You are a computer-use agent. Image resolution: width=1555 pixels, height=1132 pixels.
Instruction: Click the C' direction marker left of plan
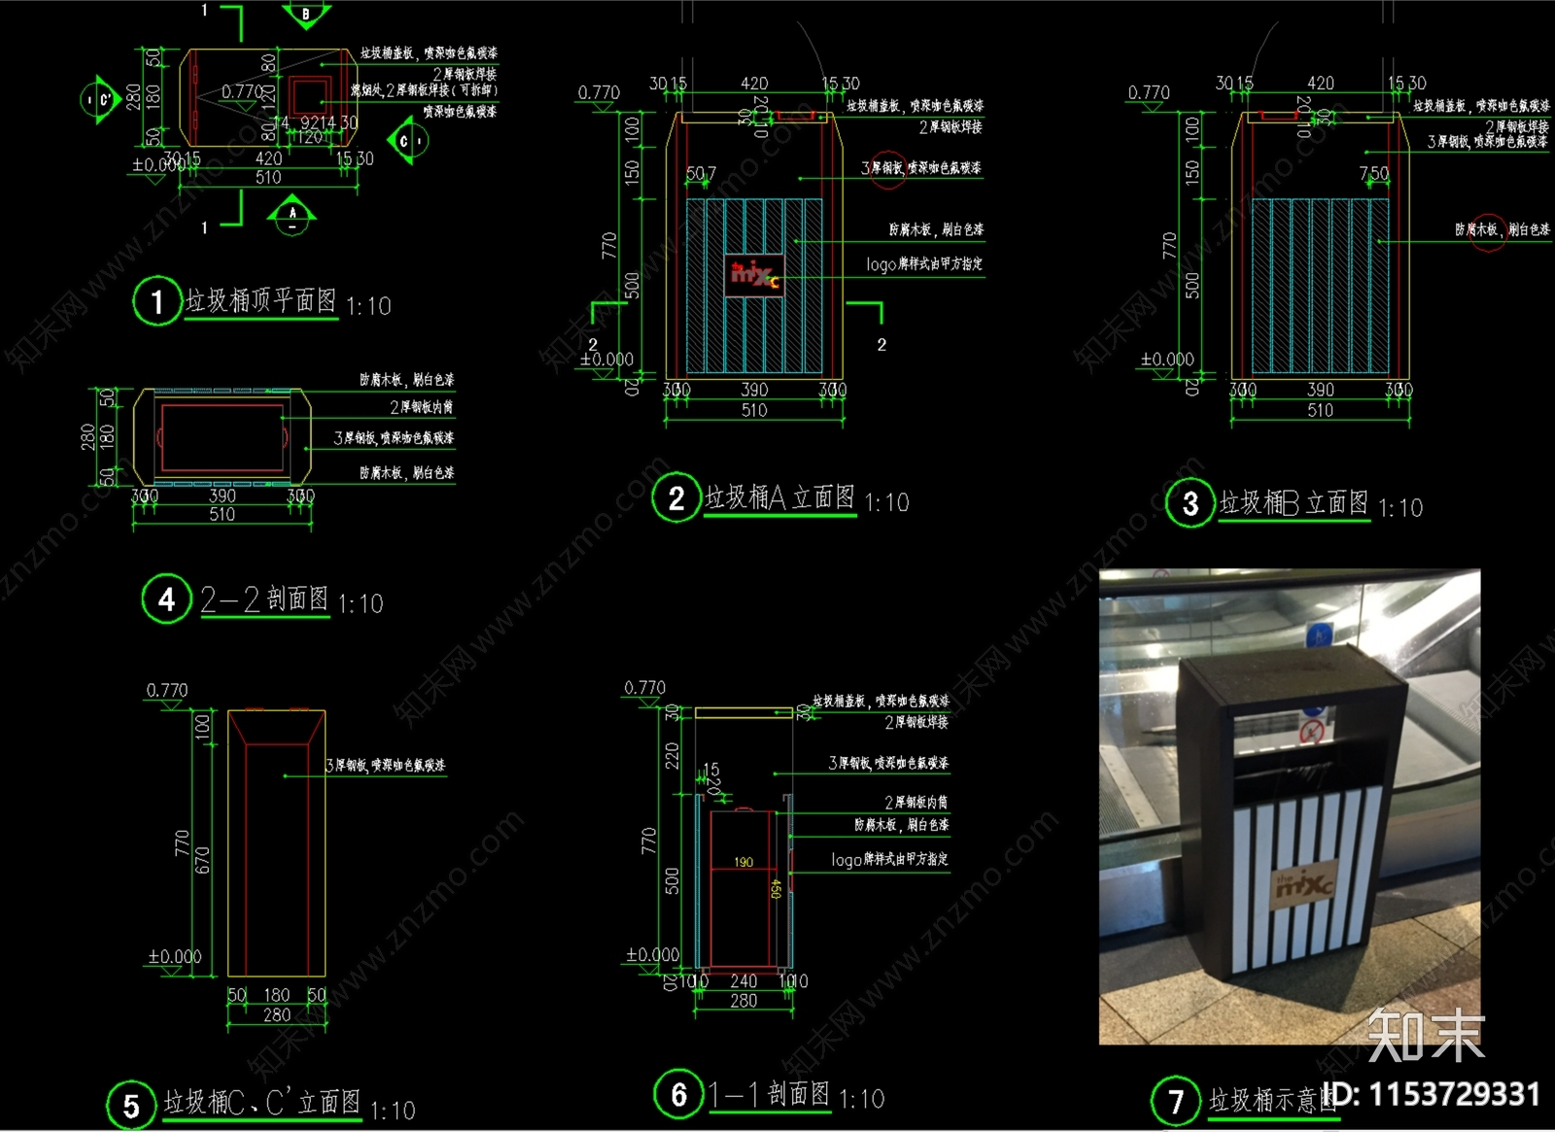[100, 99]
